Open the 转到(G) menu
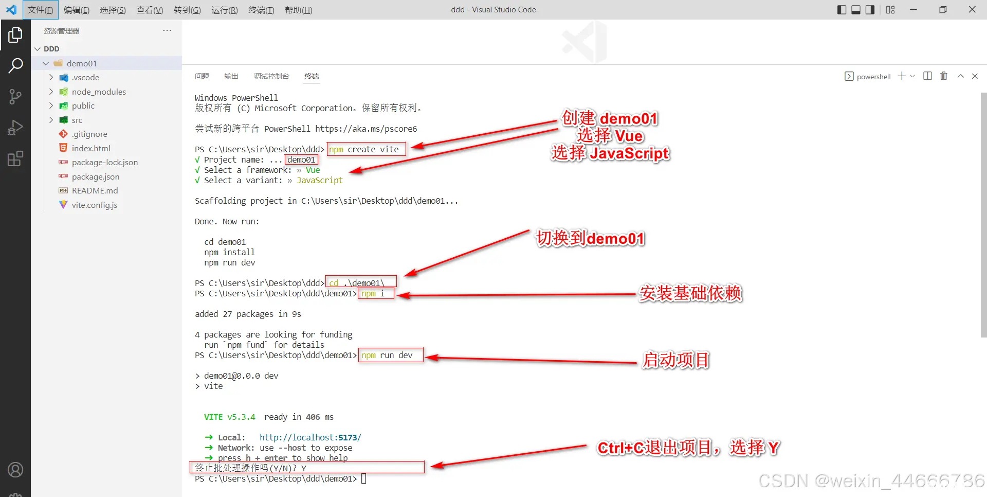987x497 pixels. coord(187,10)
